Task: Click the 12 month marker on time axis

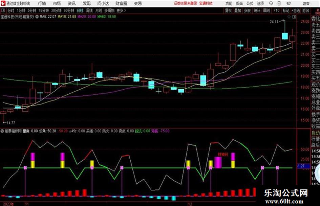Action: tap(190, 204)
